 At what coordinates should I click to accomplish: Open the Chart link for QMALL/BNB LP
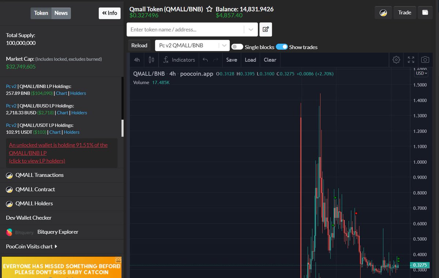(61, 93)
